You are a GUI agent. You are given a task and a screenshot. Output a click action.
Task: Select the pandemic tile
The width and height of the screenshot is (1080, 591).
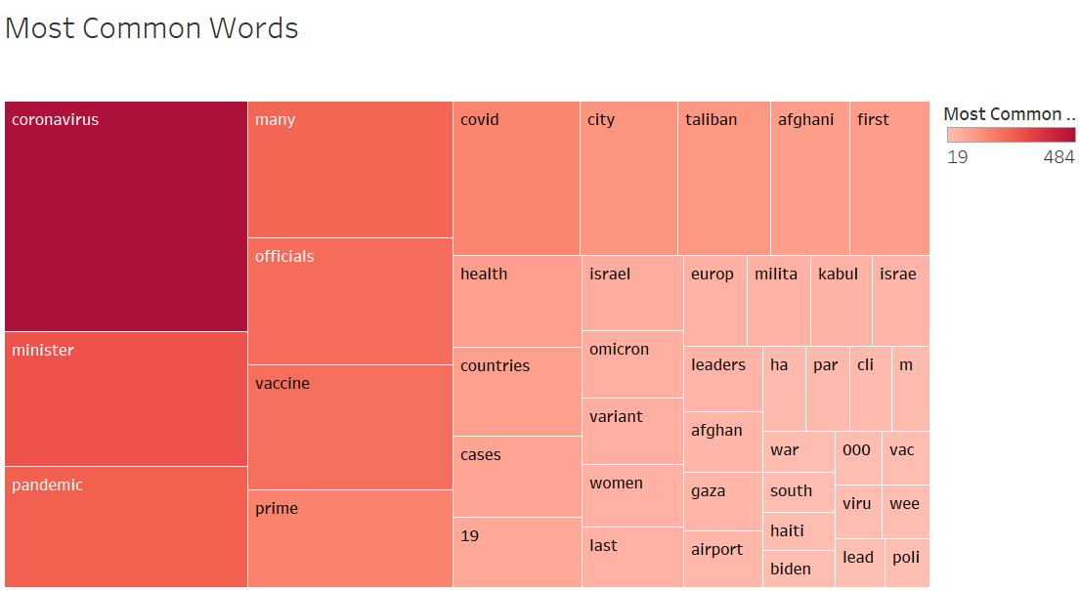click(126, 527)
